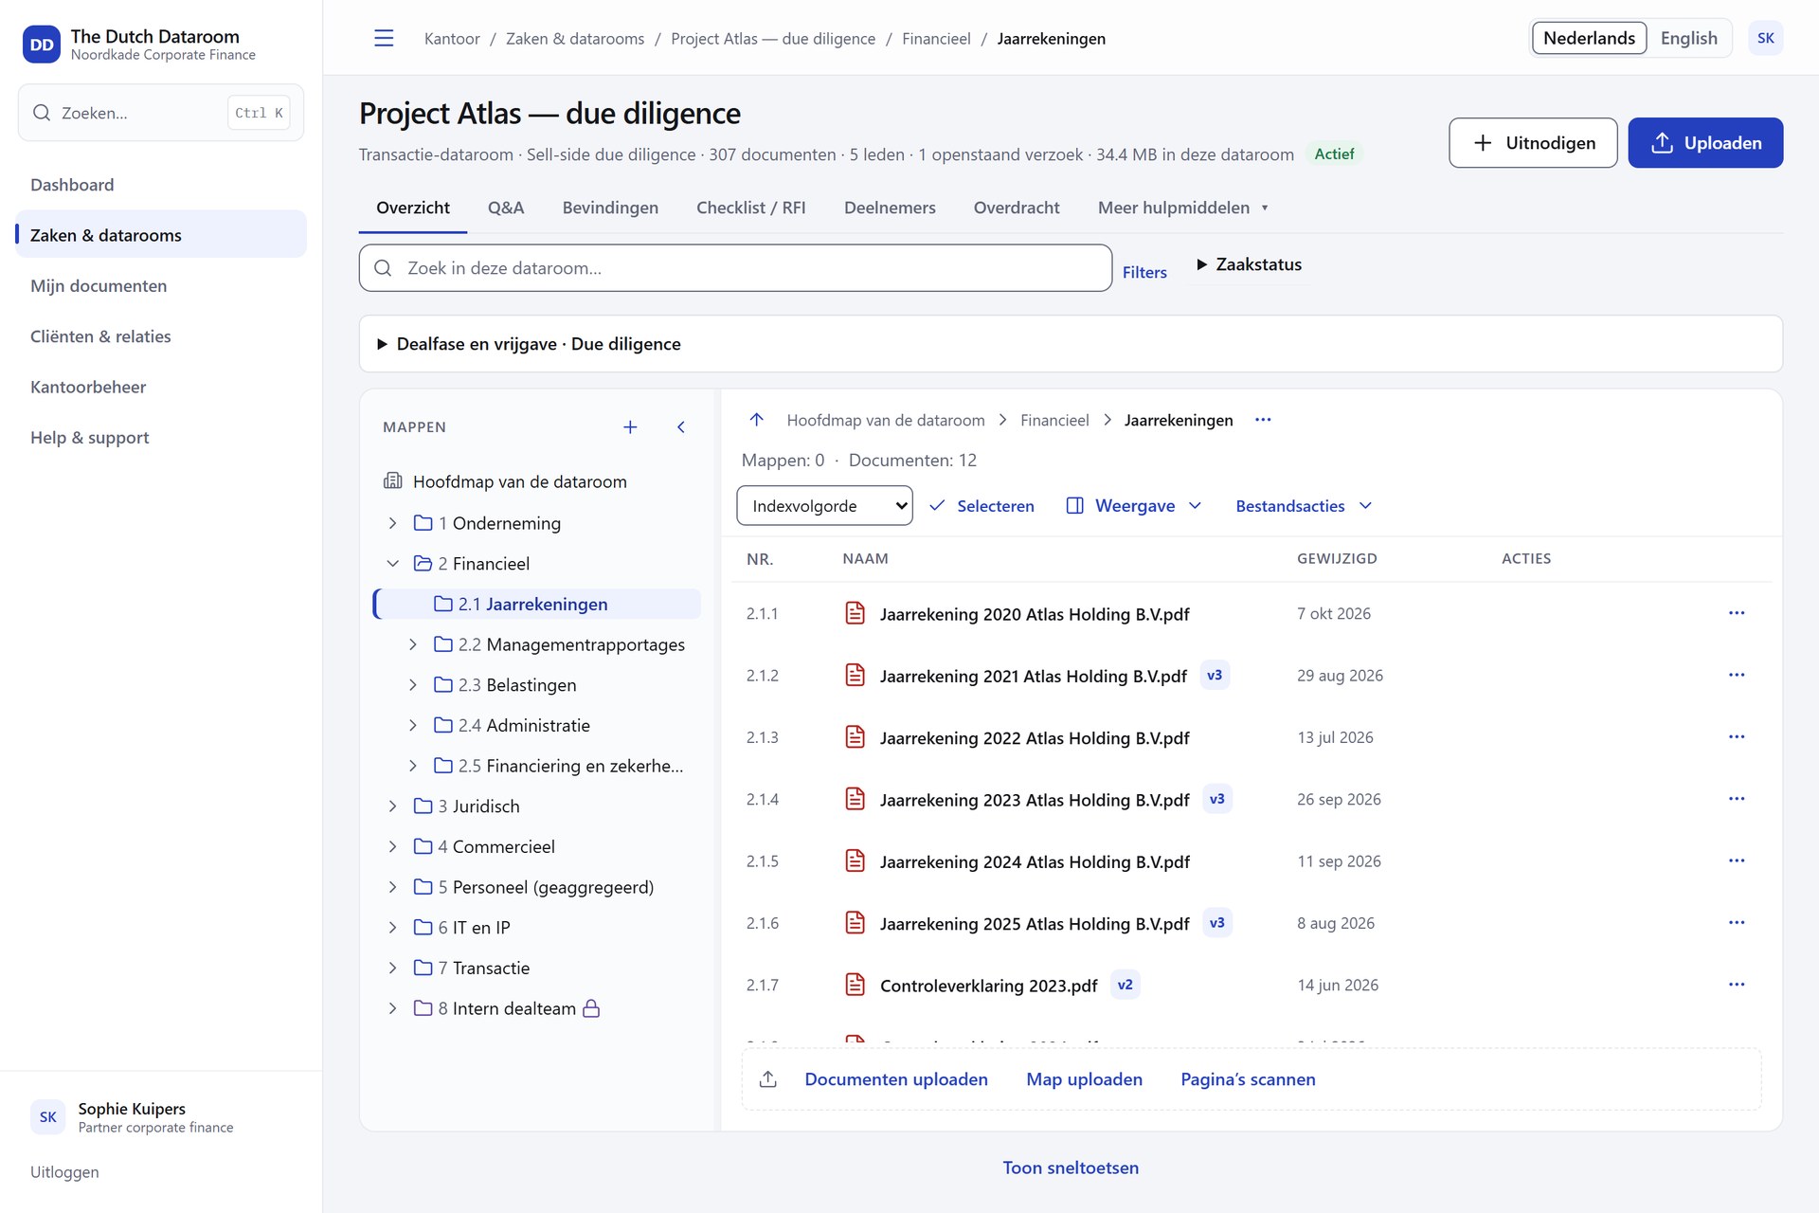Go up one folder level arrow
The height and width of the screenshot is (1213, 1819).
756,420
